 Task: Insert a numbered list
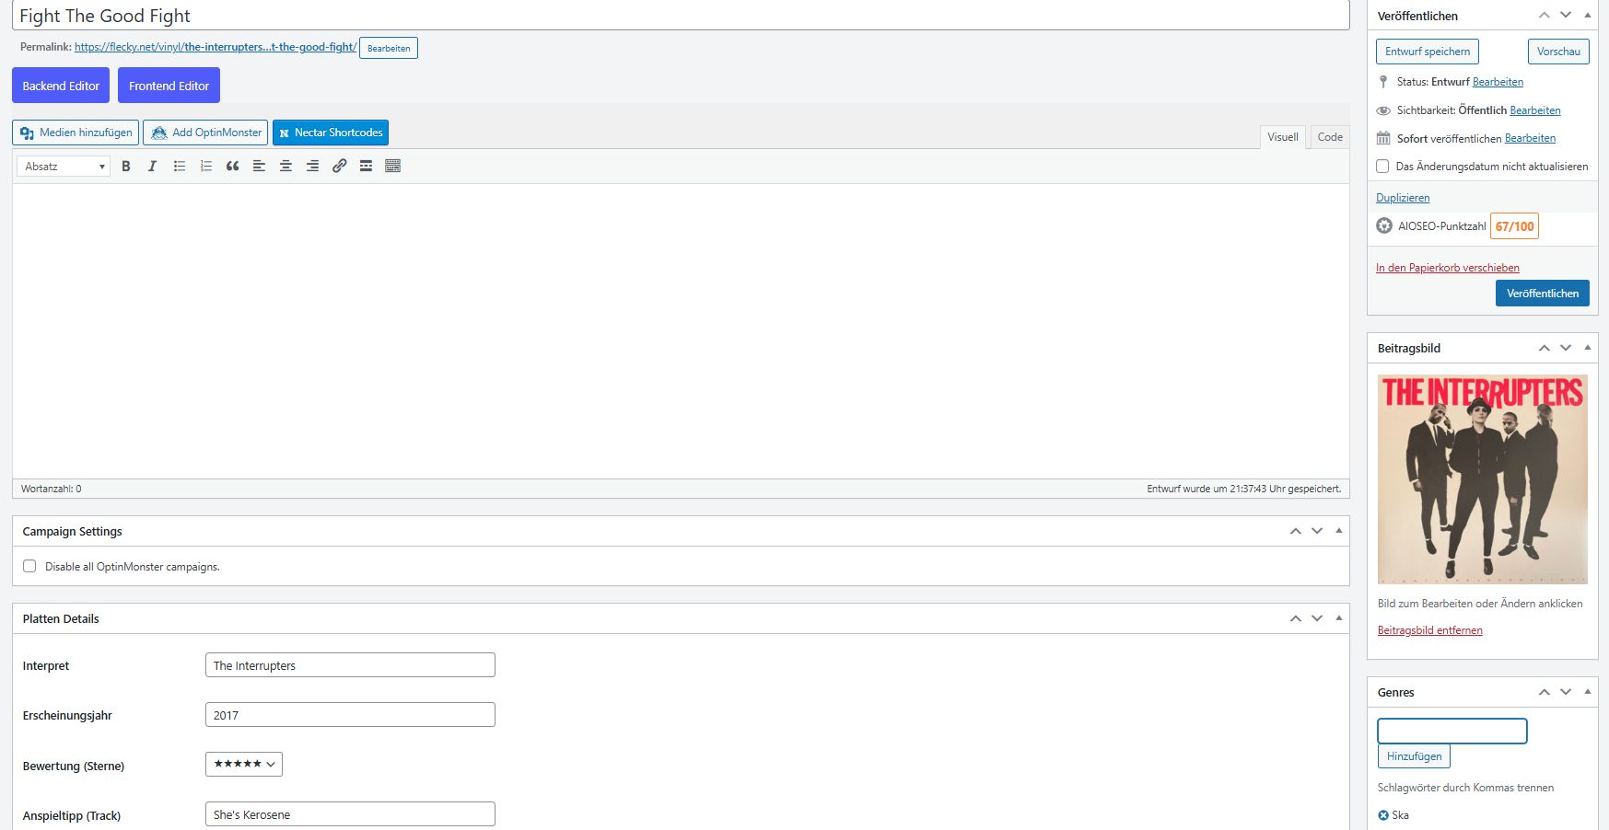pos(206,167)
